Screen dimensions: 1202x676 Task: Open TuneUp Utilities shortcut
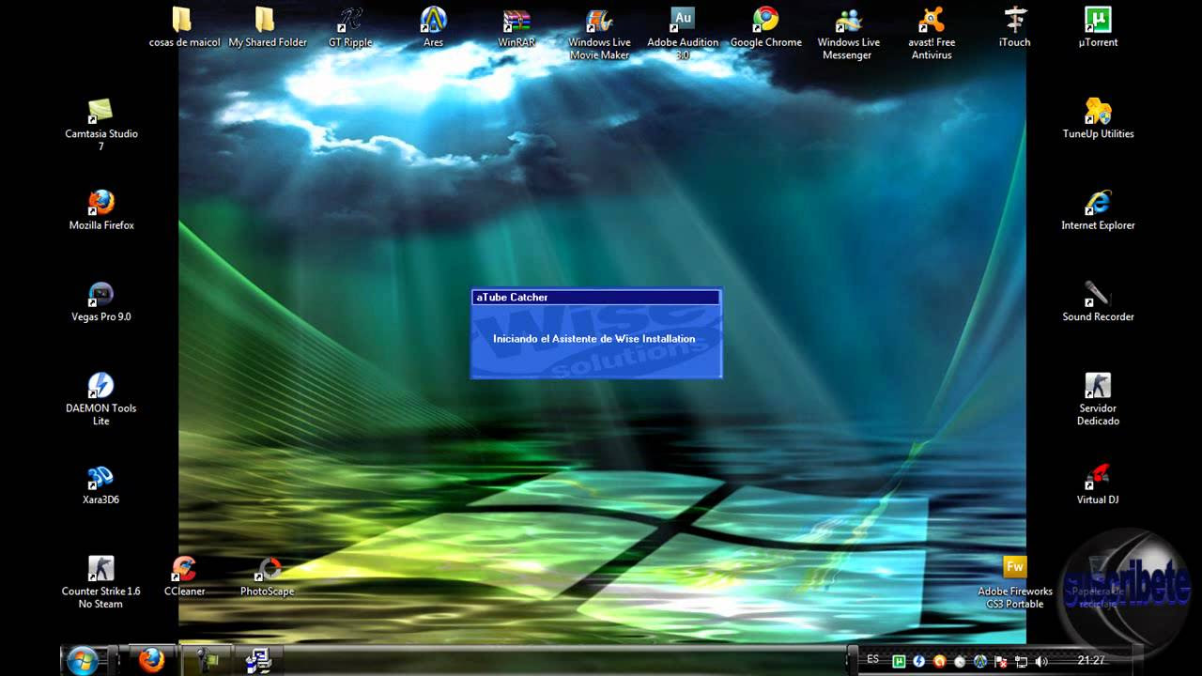(x=1098, y=118)
